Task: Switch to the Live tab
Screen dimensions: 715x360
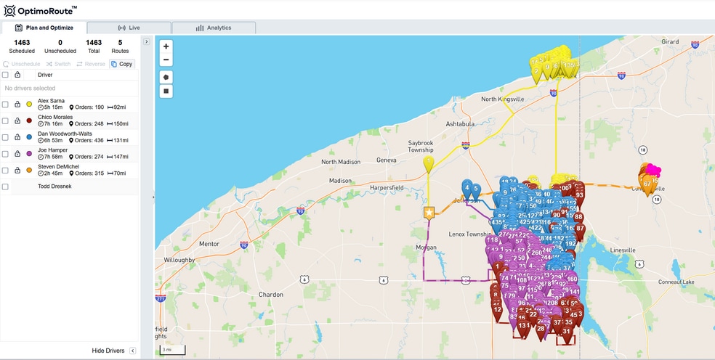Action: [129, 28]
